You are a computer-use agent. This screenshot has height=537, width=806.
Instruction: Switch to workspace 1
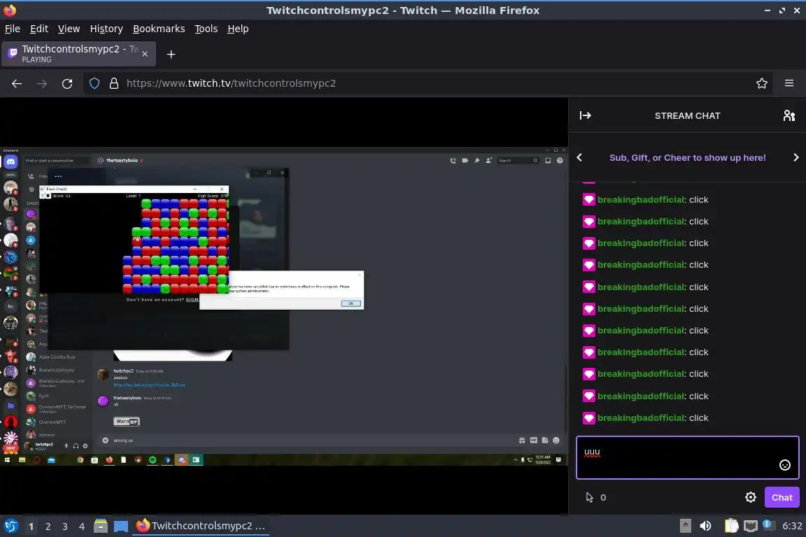[x=31, y=527]
